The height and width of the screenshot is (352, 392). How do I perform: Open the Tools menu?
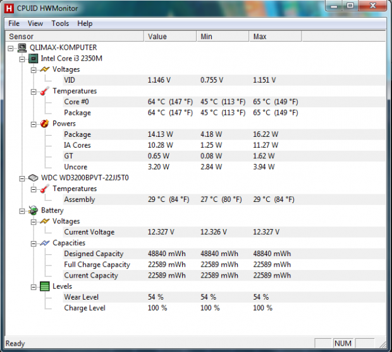pyautogui.click(x=60, y=23)
